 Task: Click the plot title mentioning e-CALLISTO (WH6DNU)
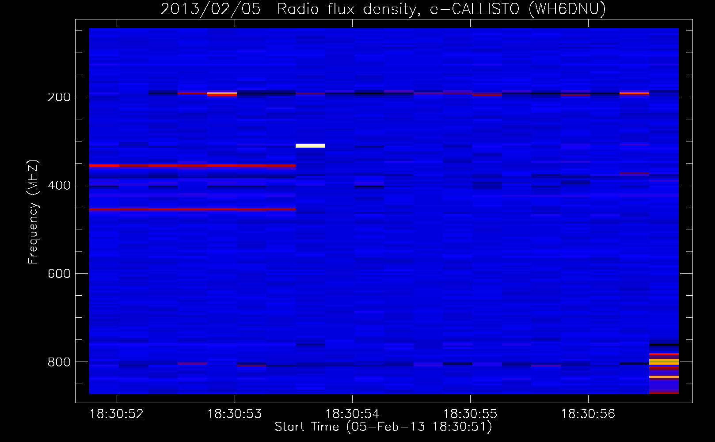coord(383,9)
